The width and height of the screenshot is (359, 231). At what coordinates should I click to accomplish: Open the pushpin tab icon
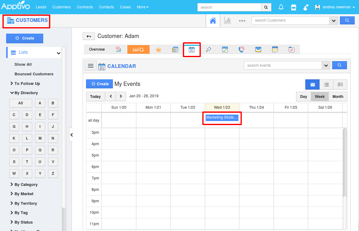tap(208, 49)
